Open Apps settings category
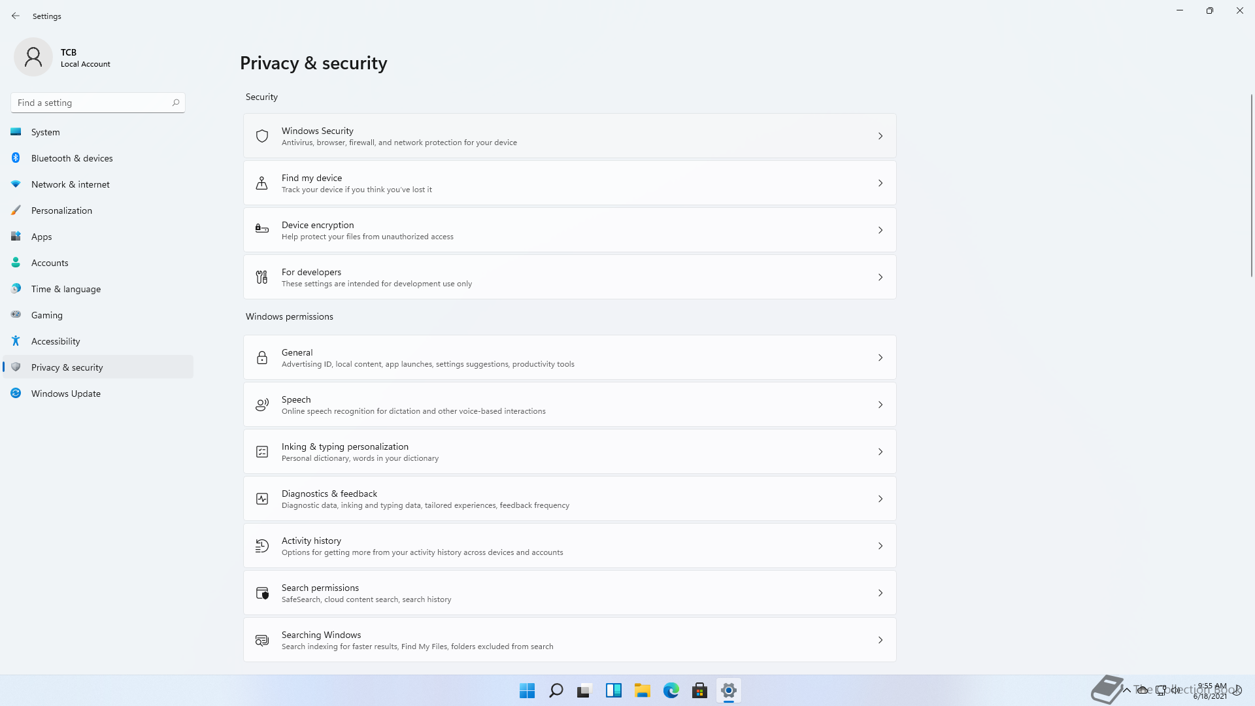 98,237
